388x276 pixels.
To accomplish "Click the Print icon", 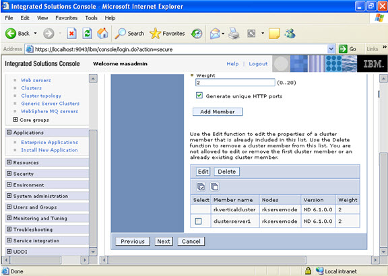I will (234, 34).
